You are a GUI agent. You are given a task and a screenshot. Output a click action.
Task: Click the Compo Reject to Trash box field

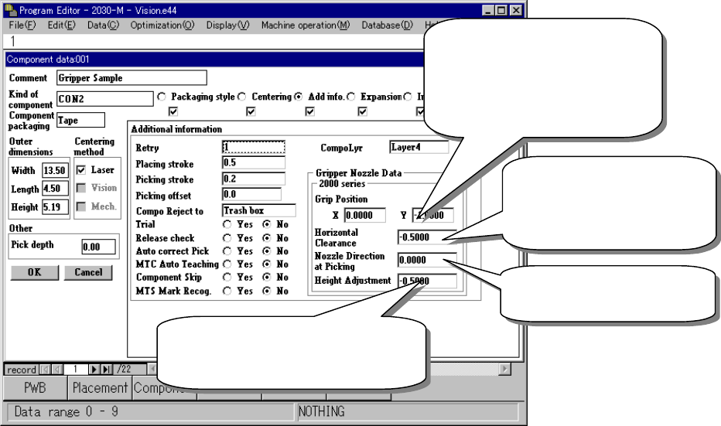[x=259, y=210]
